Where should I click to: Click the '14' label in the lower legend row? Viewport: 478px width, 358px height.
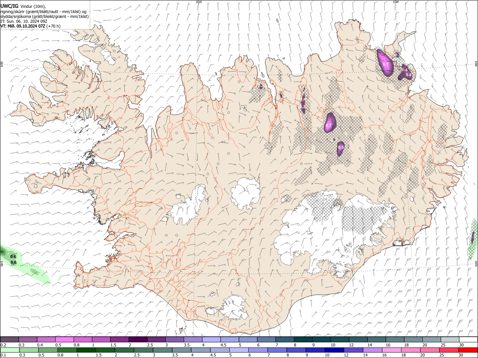pyautogui.click(x=365, y=355)
